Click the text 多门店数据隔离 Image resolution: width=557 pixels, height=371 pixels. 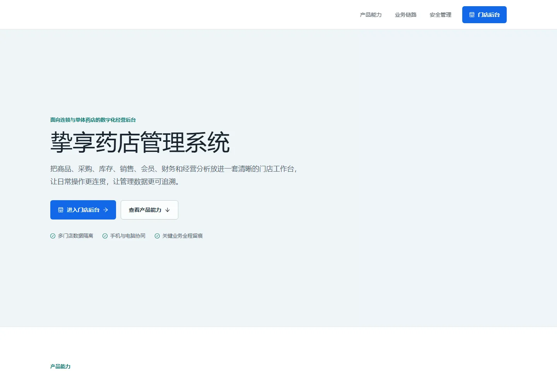pyautogui.click(x=75, y=236)
